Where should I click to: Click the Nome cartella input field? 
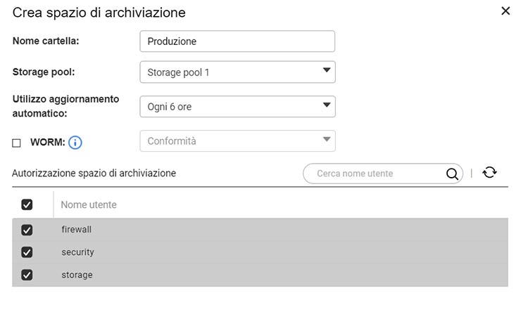pos(237,41)
